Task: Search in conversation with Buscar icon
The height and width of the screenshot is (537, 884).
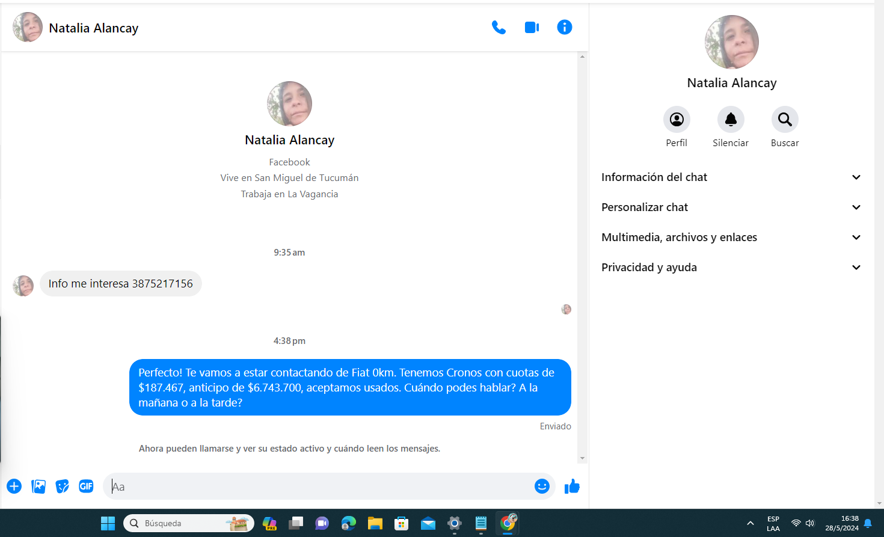Action: (x=785, y=120)
